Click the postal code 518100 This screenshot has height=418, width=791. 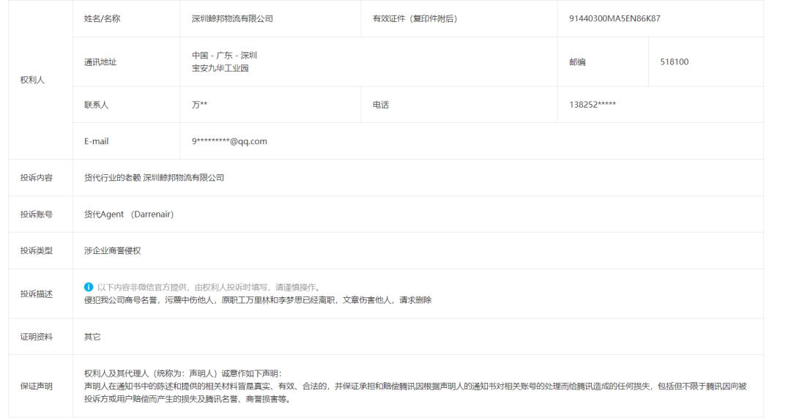click(x=674, y=62)
